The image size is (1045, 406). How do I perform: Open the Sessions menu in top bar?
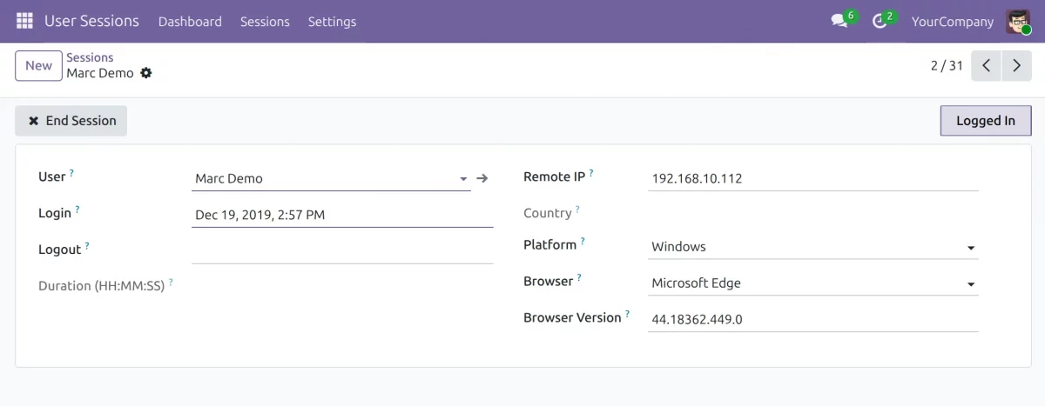(x=265, y=21)
